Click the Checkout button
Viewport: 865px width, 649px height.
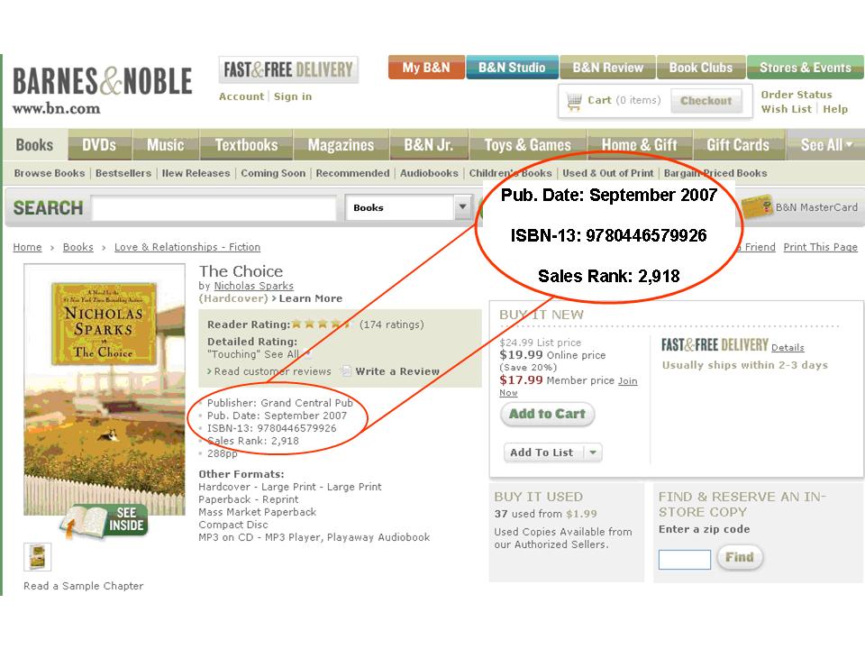tap(706, 101)
